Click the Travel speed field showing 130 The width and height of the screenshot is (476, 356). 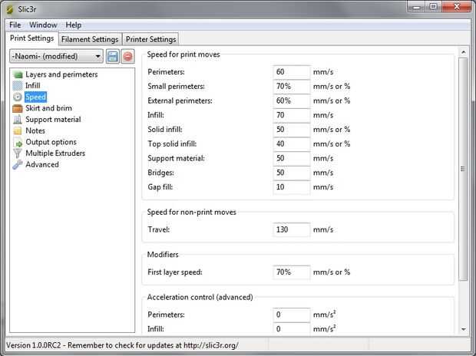pos(292,229)
